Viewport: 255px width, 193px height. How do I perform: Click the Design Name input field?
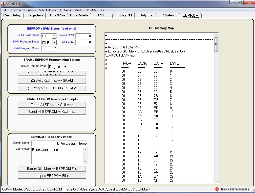click(x=59, y=143)
